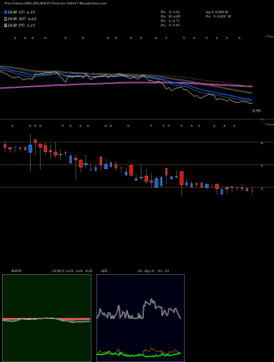Open the dark blue ADX indicator chart
Screen dimensions: 274x362
point(140,318)
